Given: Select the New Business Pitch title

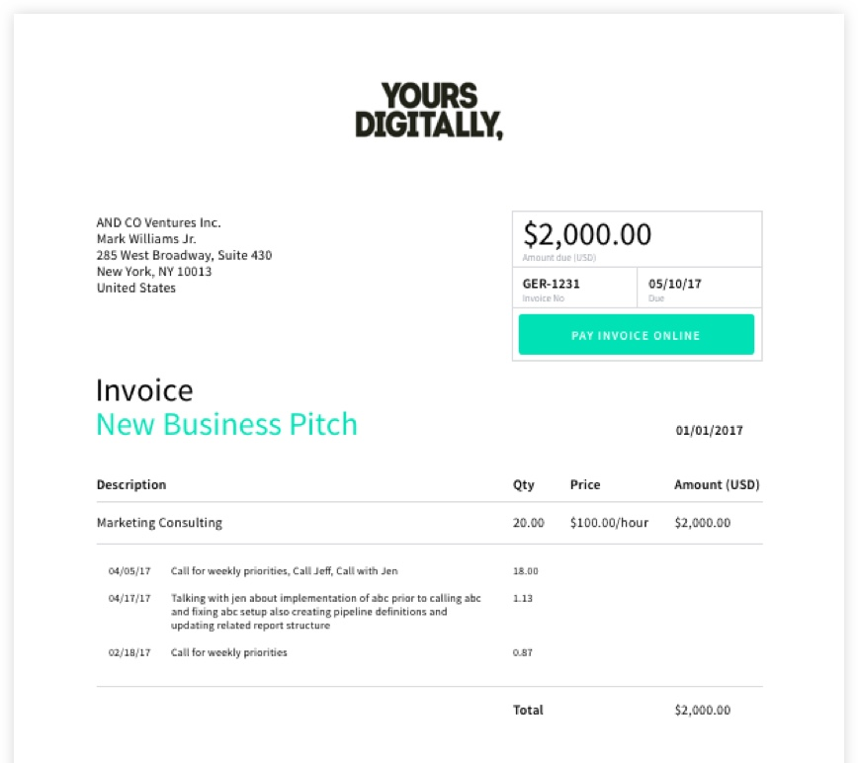Looking at the screenshot, I should pos(226,425).
